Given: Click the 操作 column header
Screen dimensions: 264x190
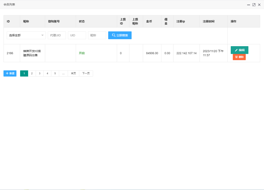Looking at the screenshot, I should click(234, 21).
